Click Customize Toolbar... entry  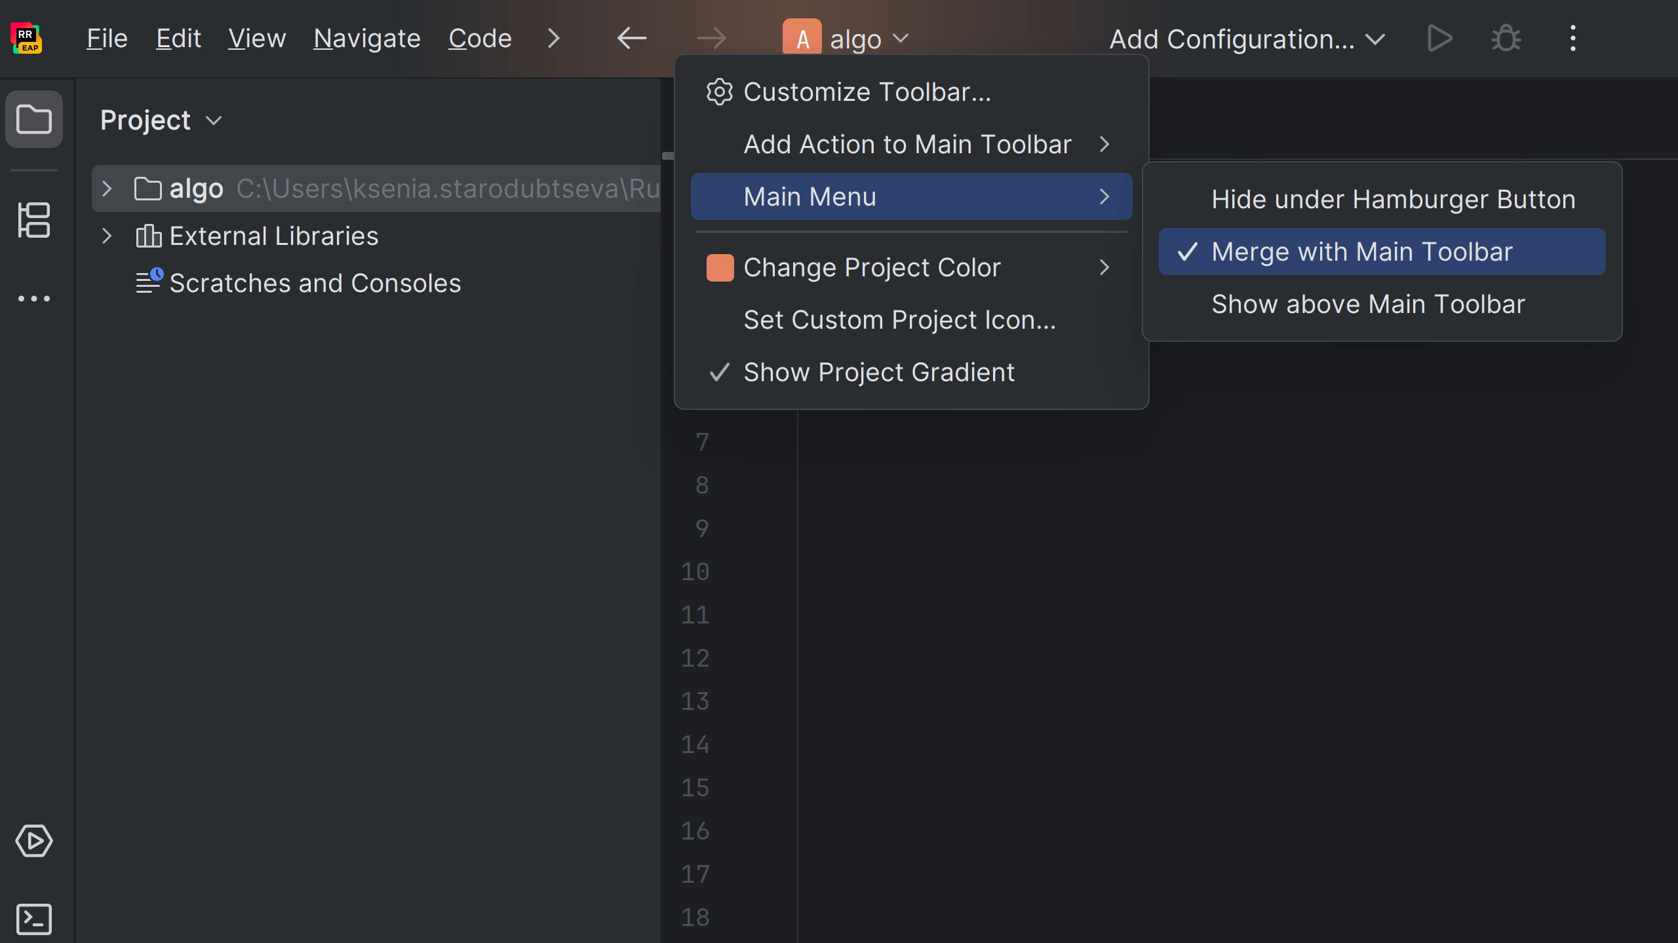[x=867, y=92]
